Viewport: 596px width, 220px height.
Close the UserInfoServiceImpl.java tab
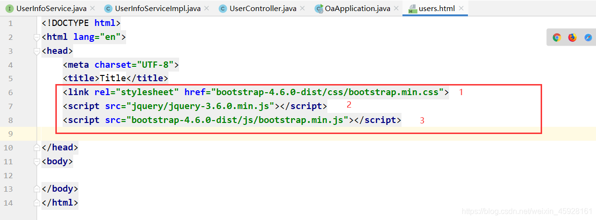[207, 9]
